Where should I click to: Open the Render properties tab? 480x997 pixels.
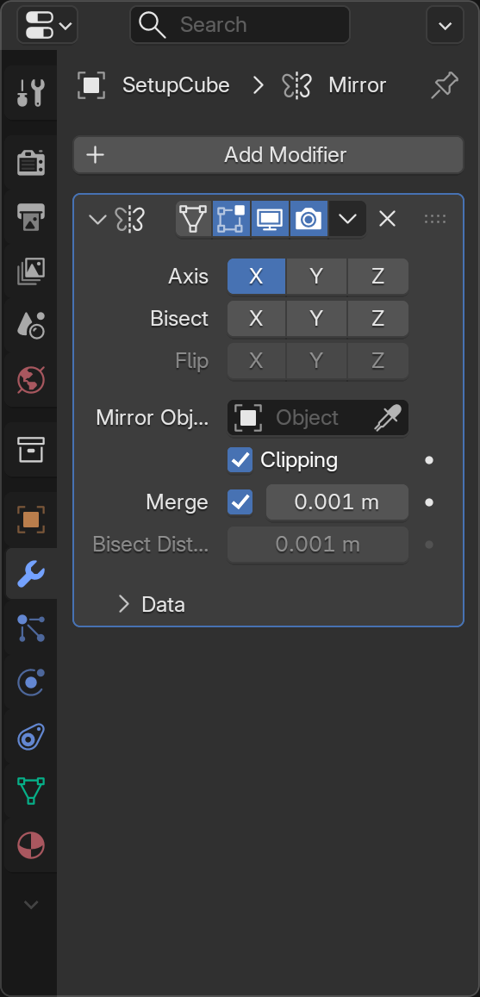coord(30,164)
